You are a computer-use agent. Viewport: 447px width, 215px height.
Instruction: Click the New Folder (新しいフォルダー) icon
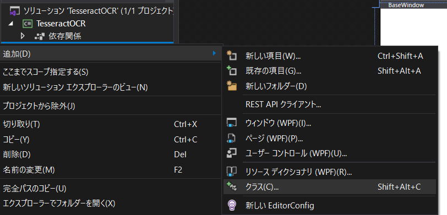[x=231, y=86]
